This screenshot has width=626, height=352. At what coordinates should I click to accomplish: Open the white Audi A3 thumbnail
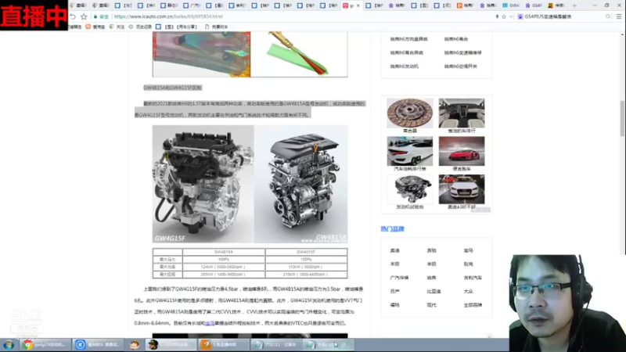462,189
